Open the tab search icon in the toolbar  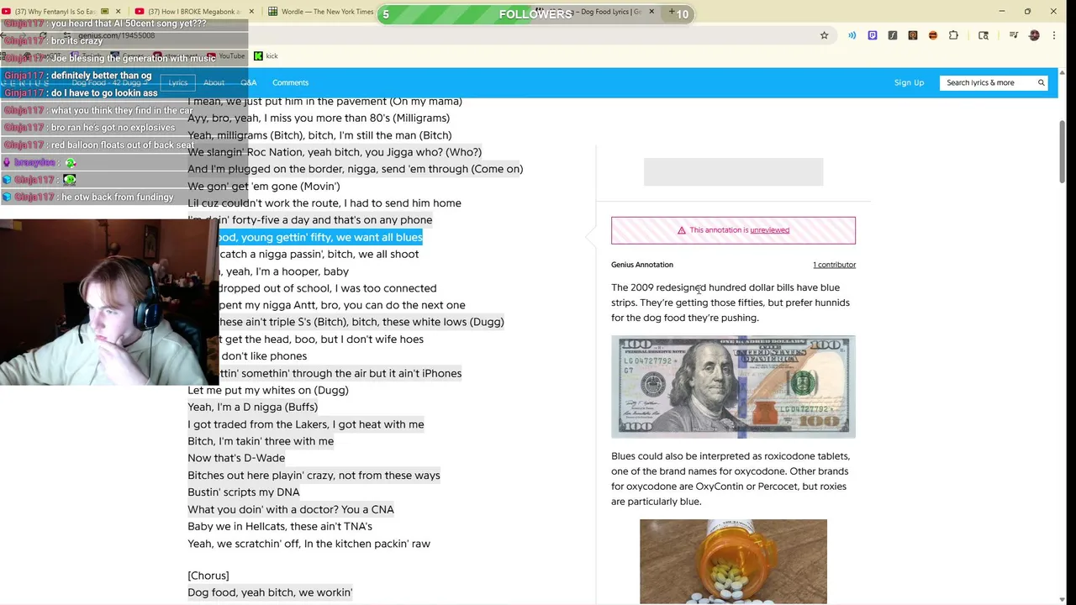coord(984,35)
